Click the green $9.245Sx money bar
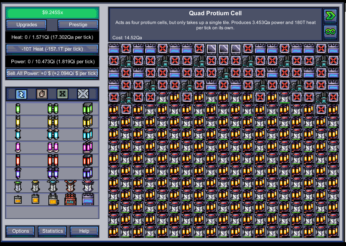346x246 pixels. click(x=53, y=13)
